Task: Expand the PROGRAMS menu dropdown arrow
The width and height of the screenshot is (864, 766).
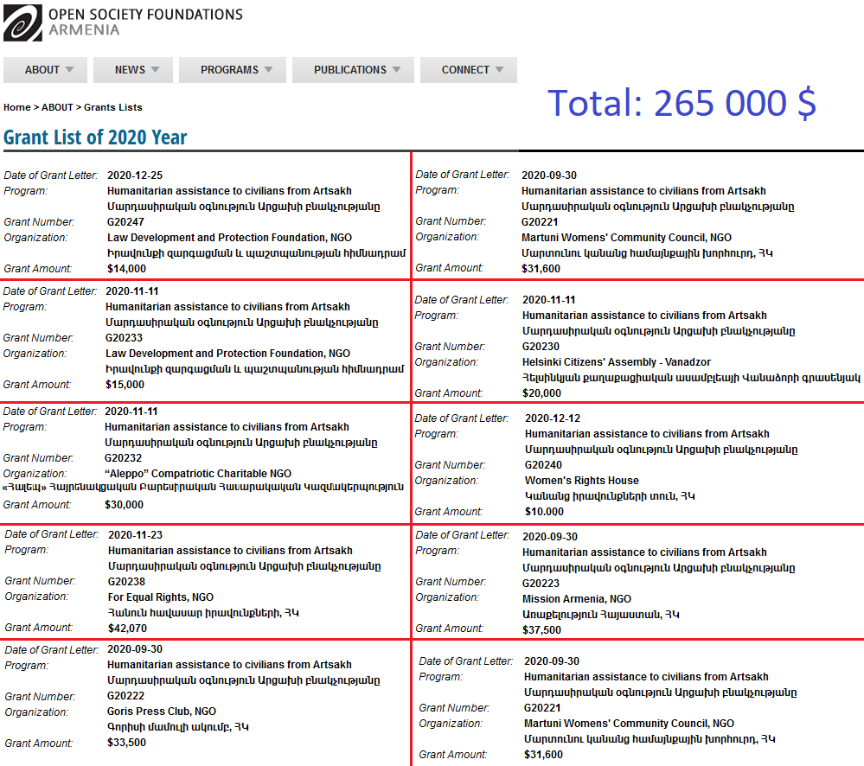Action: click(268, 70)
